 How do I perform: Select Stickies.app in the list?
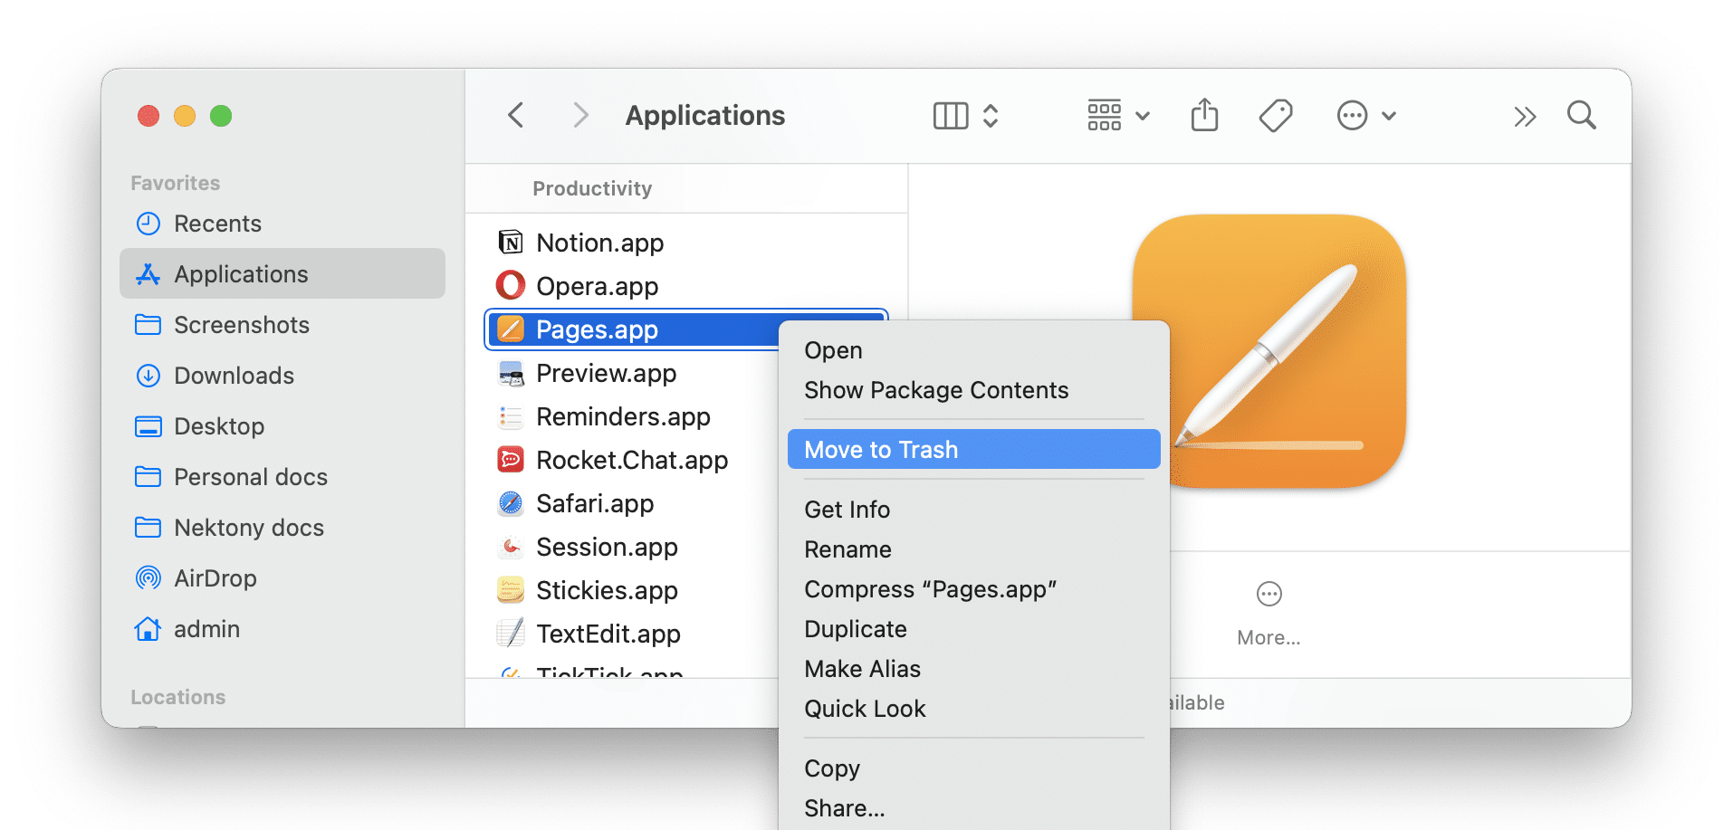(632, 590)
